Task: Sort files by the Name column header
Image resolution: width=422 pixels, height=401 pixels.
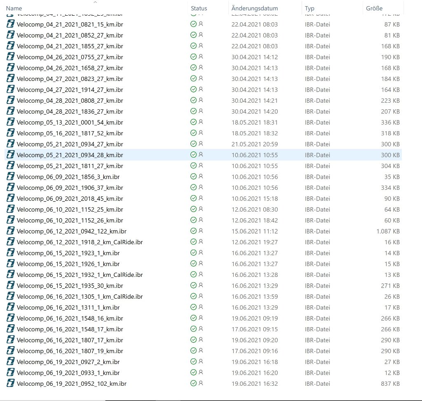Action: pos(14,8)
